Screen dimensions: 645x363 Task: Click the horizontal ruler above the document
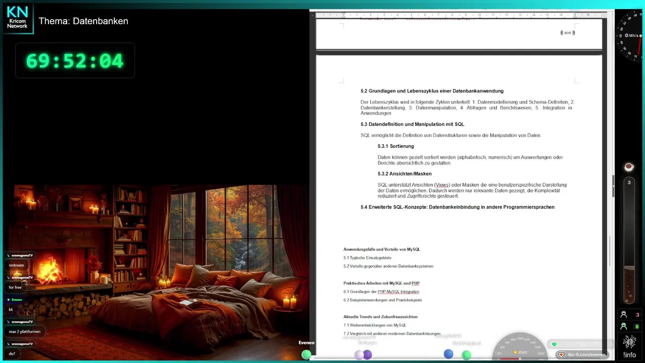pyautogui.click(x=459, y=15)
